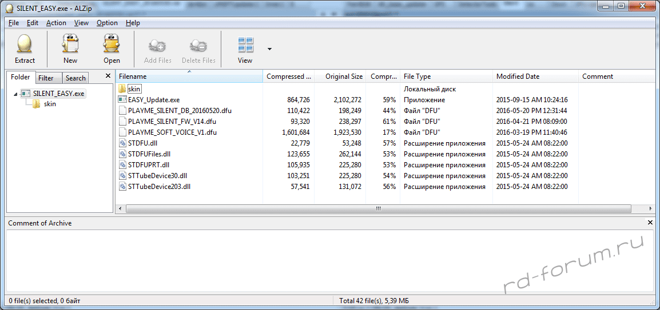Select the EASY_Update.exe filename
Viewport: 660px width, 310px height.
154,100
